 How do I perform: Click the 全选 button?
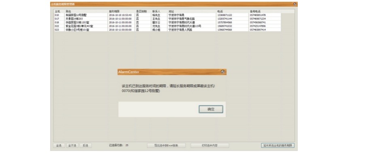(59, 145)
